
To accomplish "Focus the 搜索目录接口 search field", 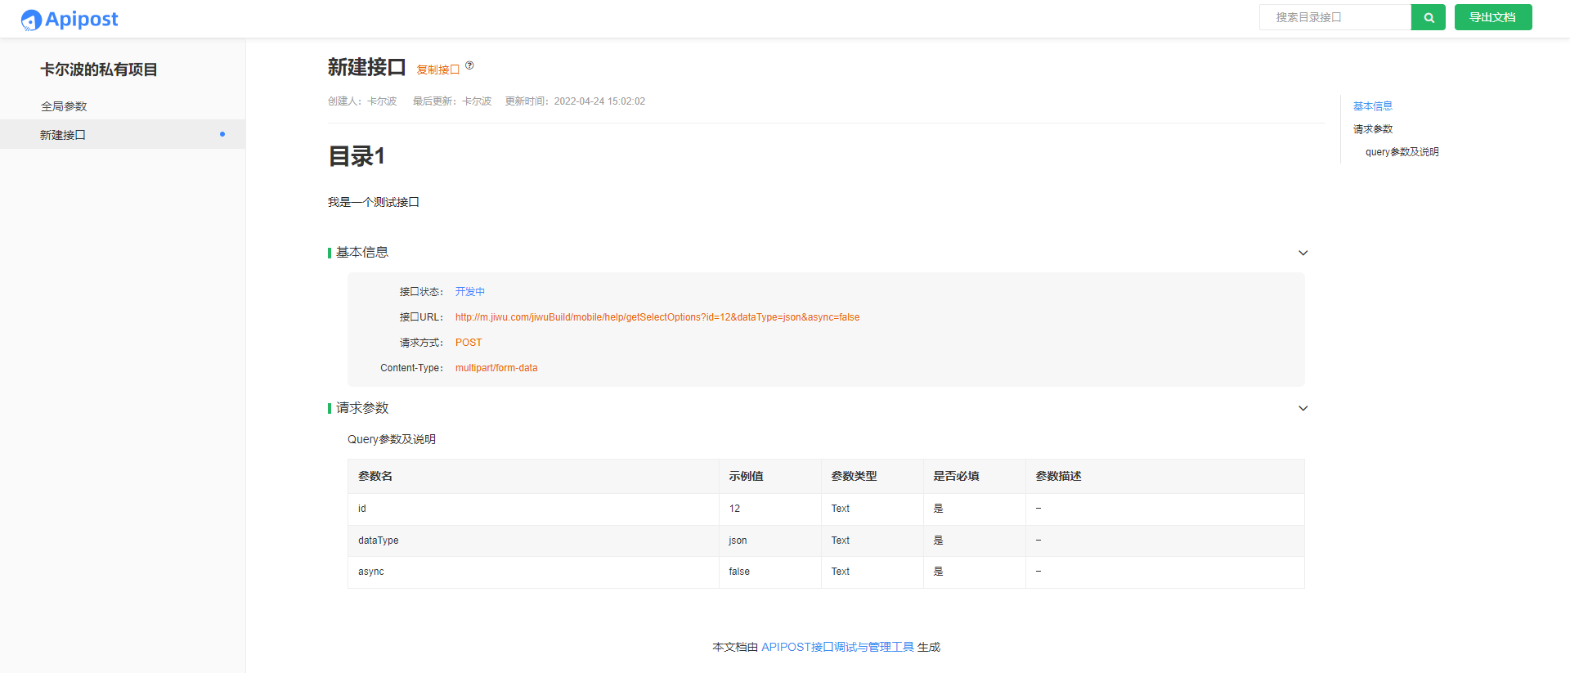I will click(1335, 17).
